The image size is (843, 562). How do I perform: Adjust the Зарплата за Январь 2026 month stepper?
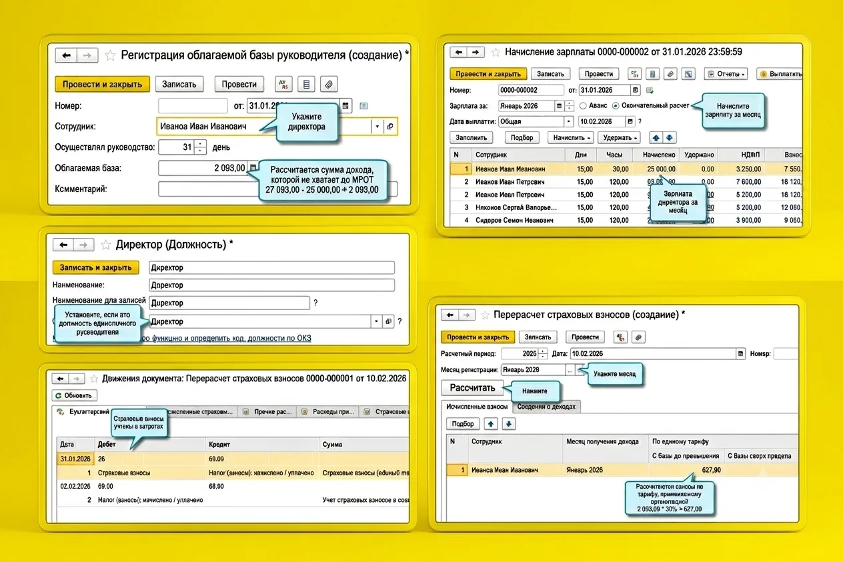click(569, 106)
